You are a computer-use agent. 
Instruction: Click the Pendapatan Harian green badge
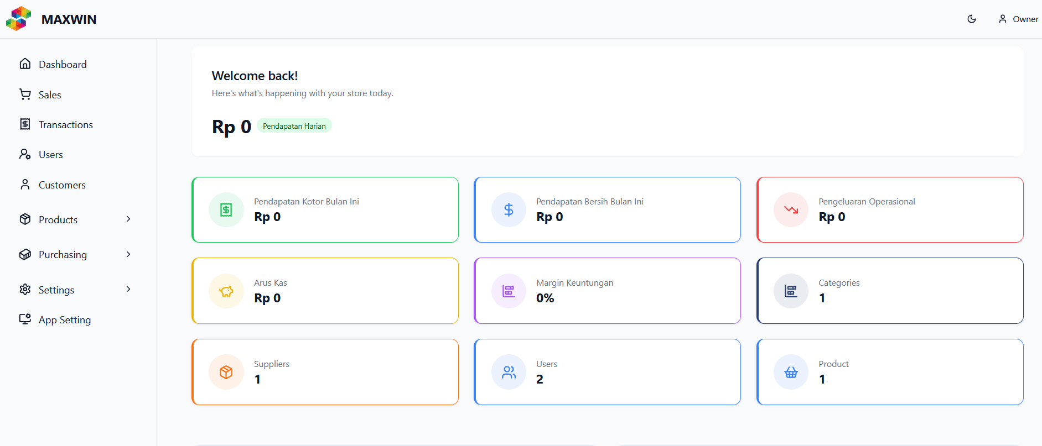pos(294,126)
